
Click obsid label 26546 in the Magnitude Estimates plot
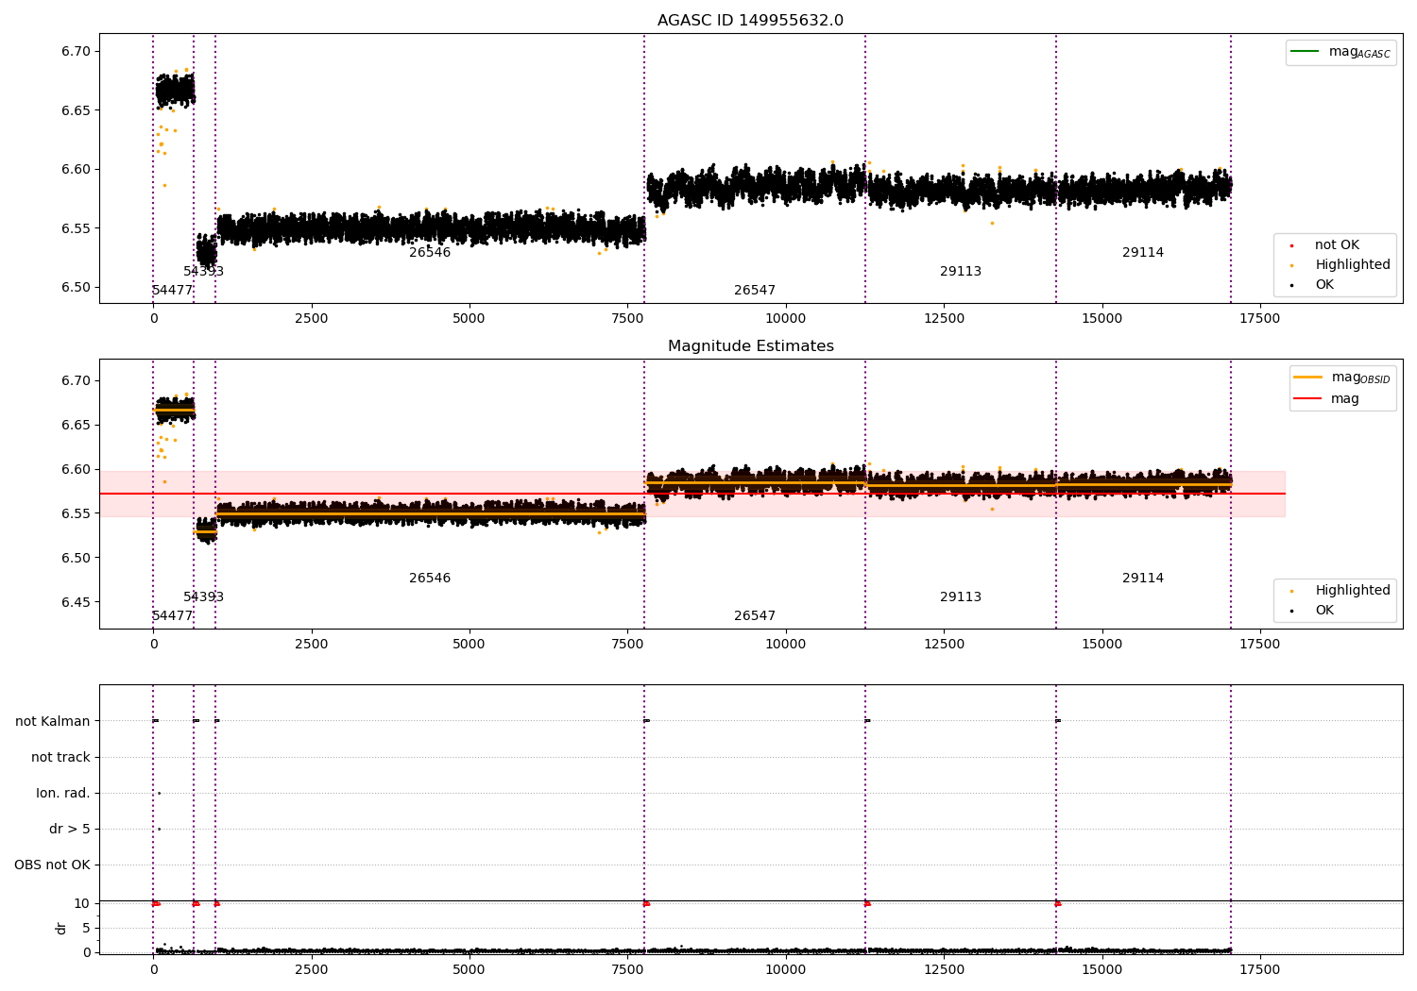(x=430, y=579)
